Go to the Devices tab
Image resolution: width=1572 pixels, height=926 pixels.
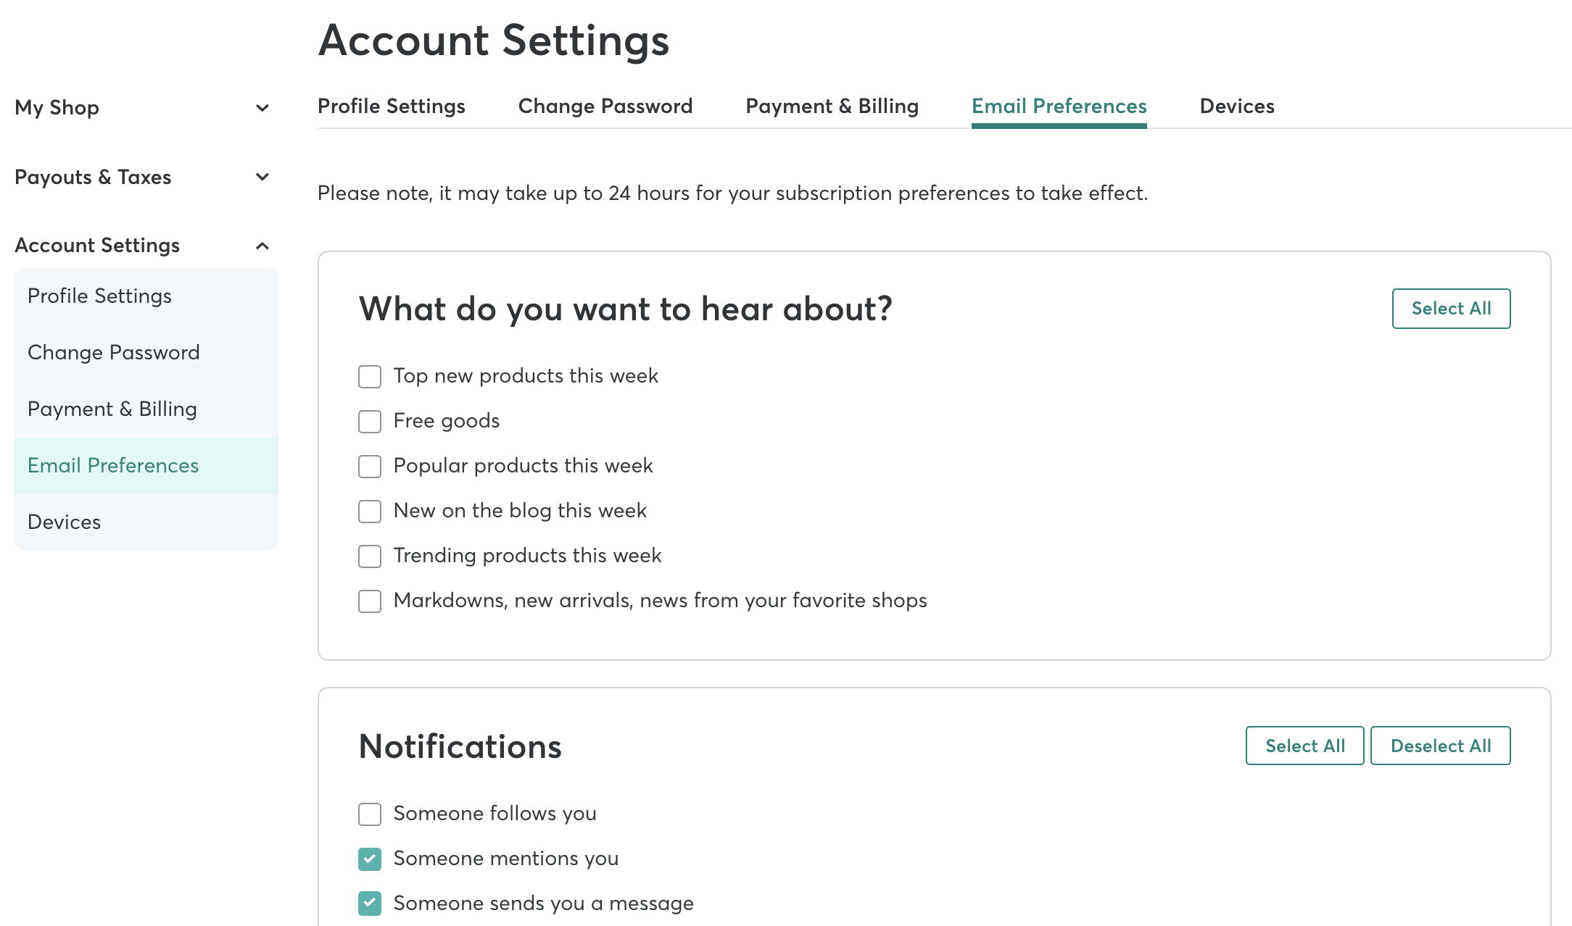tap(1237, 107)
